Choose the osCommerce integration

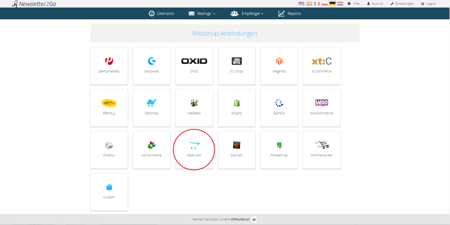pos(152,150)
